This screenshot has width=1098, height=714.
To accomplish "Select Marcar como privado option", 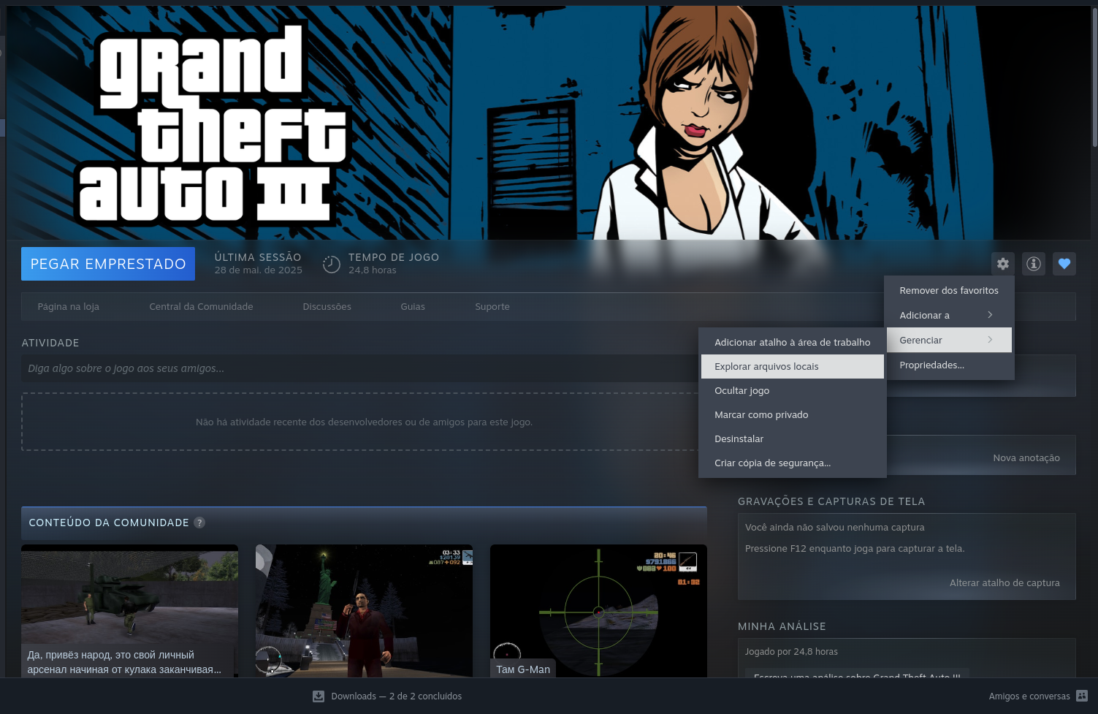I will click(761, 414).
